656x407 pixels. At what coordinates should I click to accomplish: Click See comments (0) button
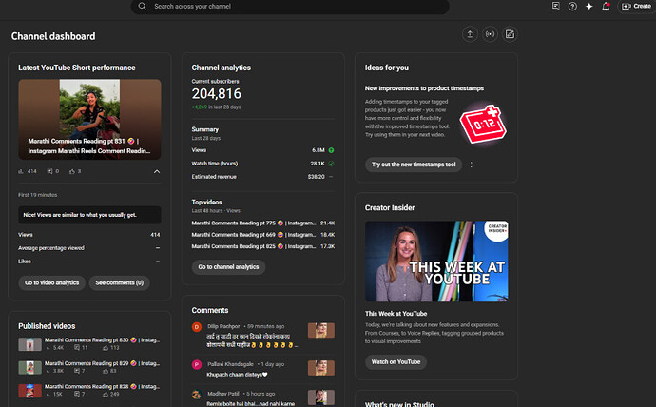120,282
